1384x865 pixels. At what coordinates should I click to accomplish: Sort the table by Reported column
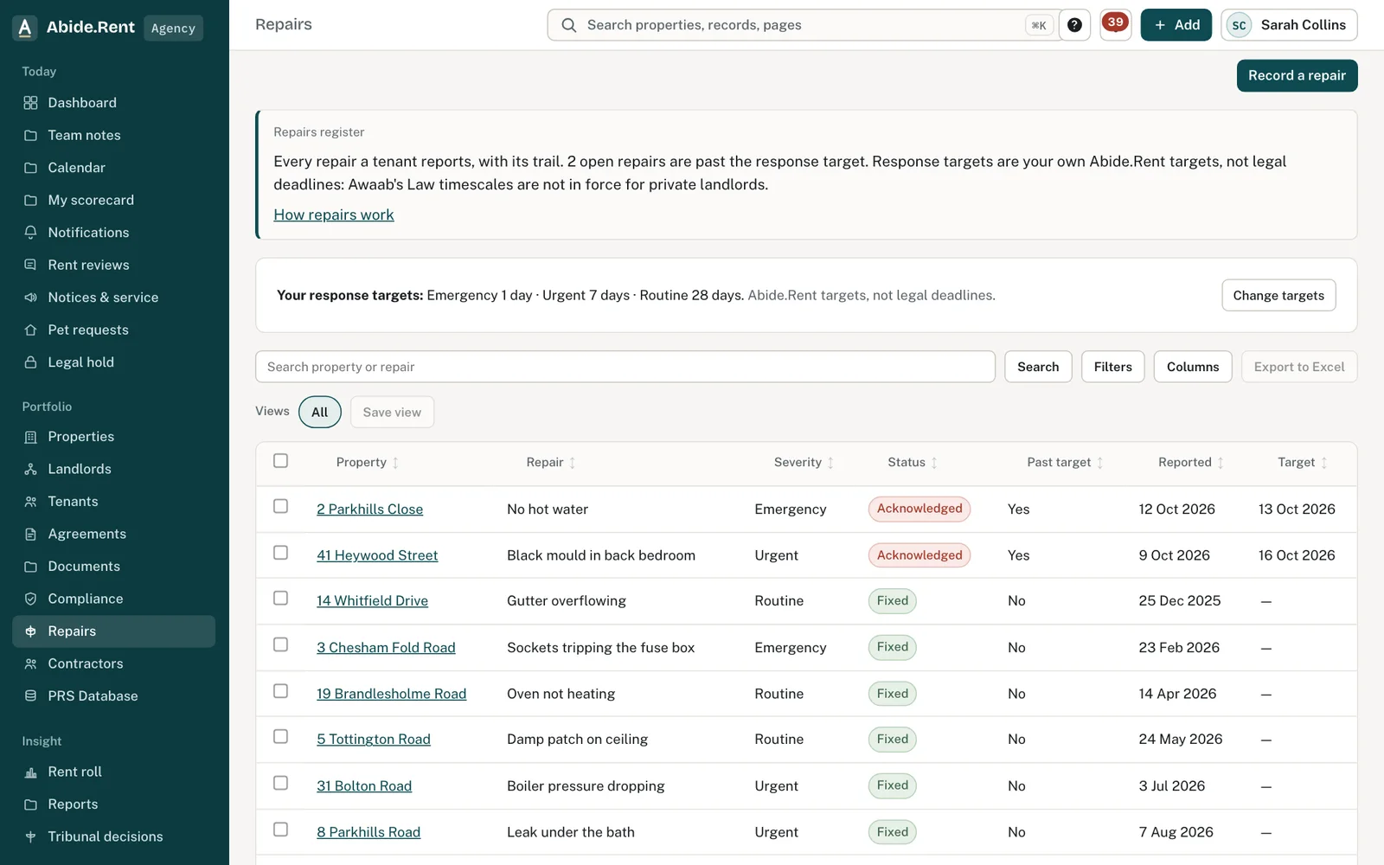1191,463
